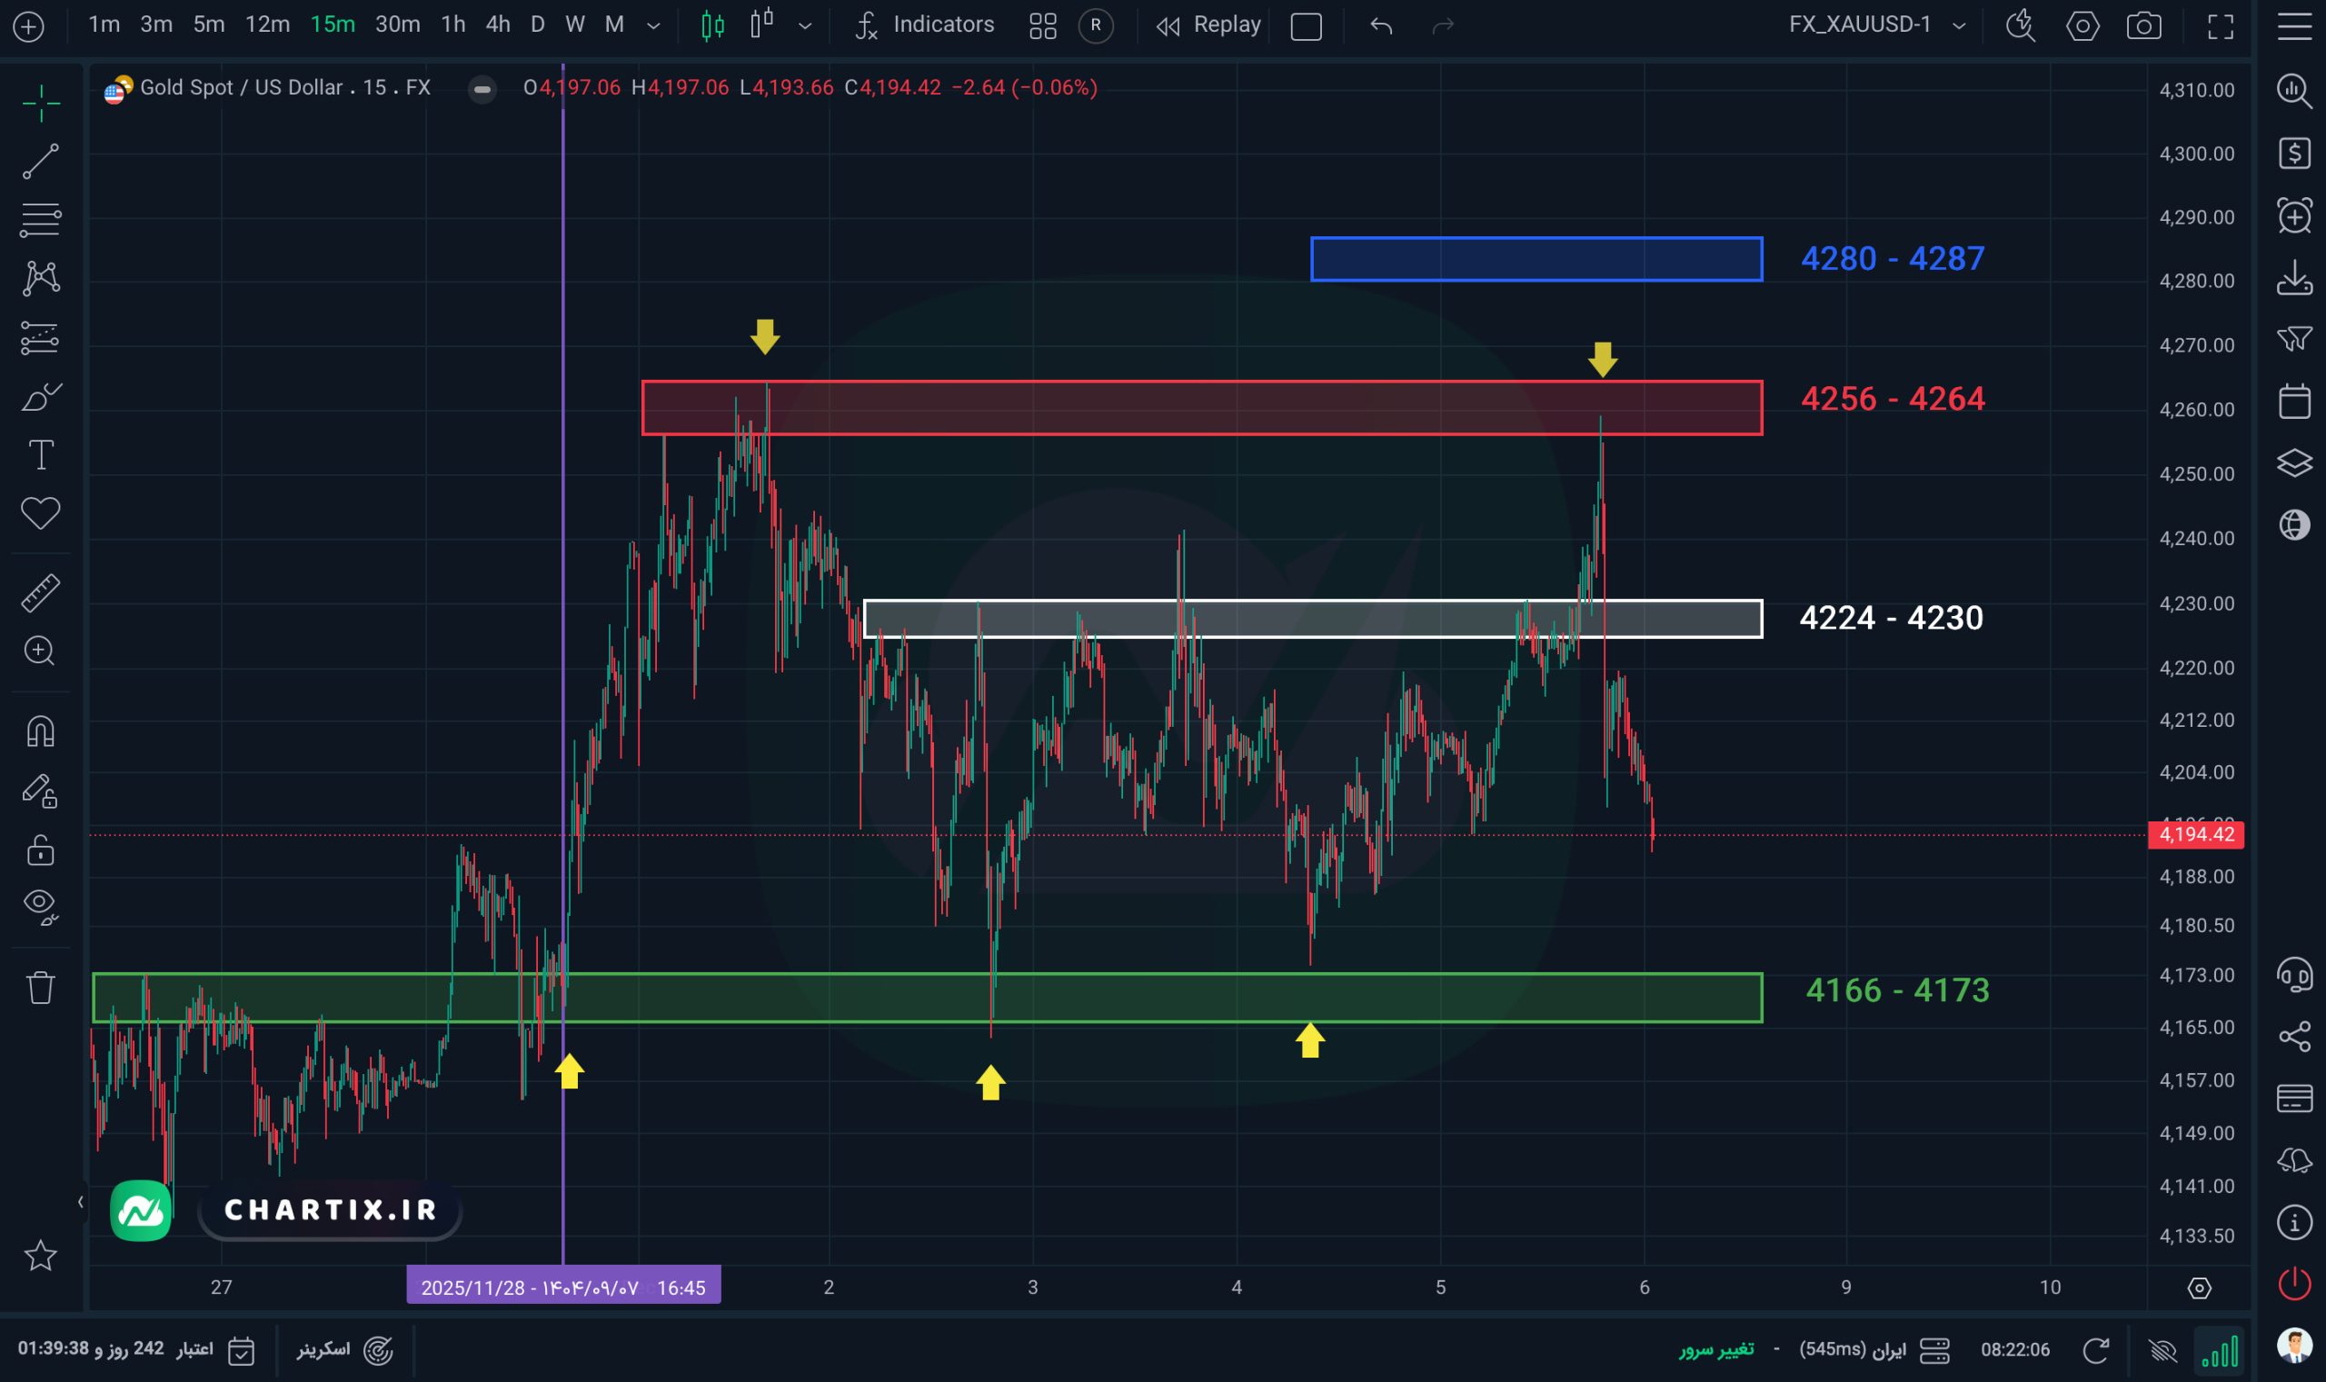
Task: Expand the timeframe dropdown chevron
Action: point(653,25)
